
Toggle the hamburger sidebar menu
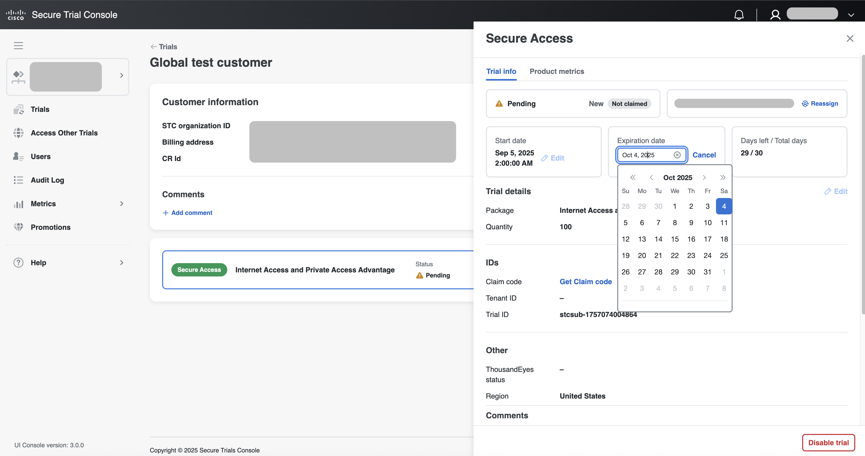pyautogui.click(x=18, y=45)
